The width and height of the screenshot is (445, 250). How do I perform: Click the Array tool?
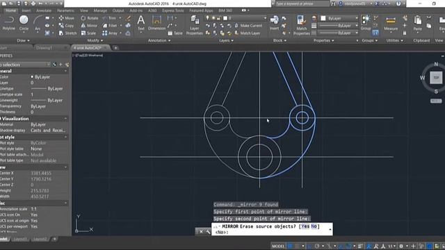tap(110, 33)
